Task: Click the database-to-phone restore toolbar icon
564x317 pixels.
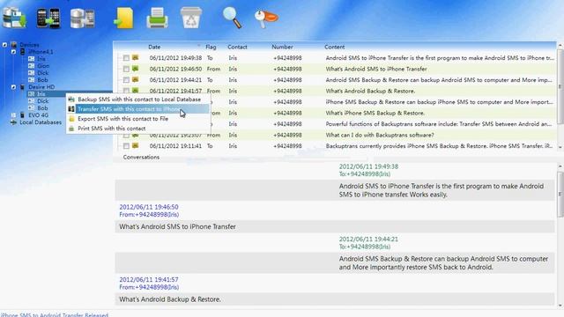Action: tap(82, 18)
